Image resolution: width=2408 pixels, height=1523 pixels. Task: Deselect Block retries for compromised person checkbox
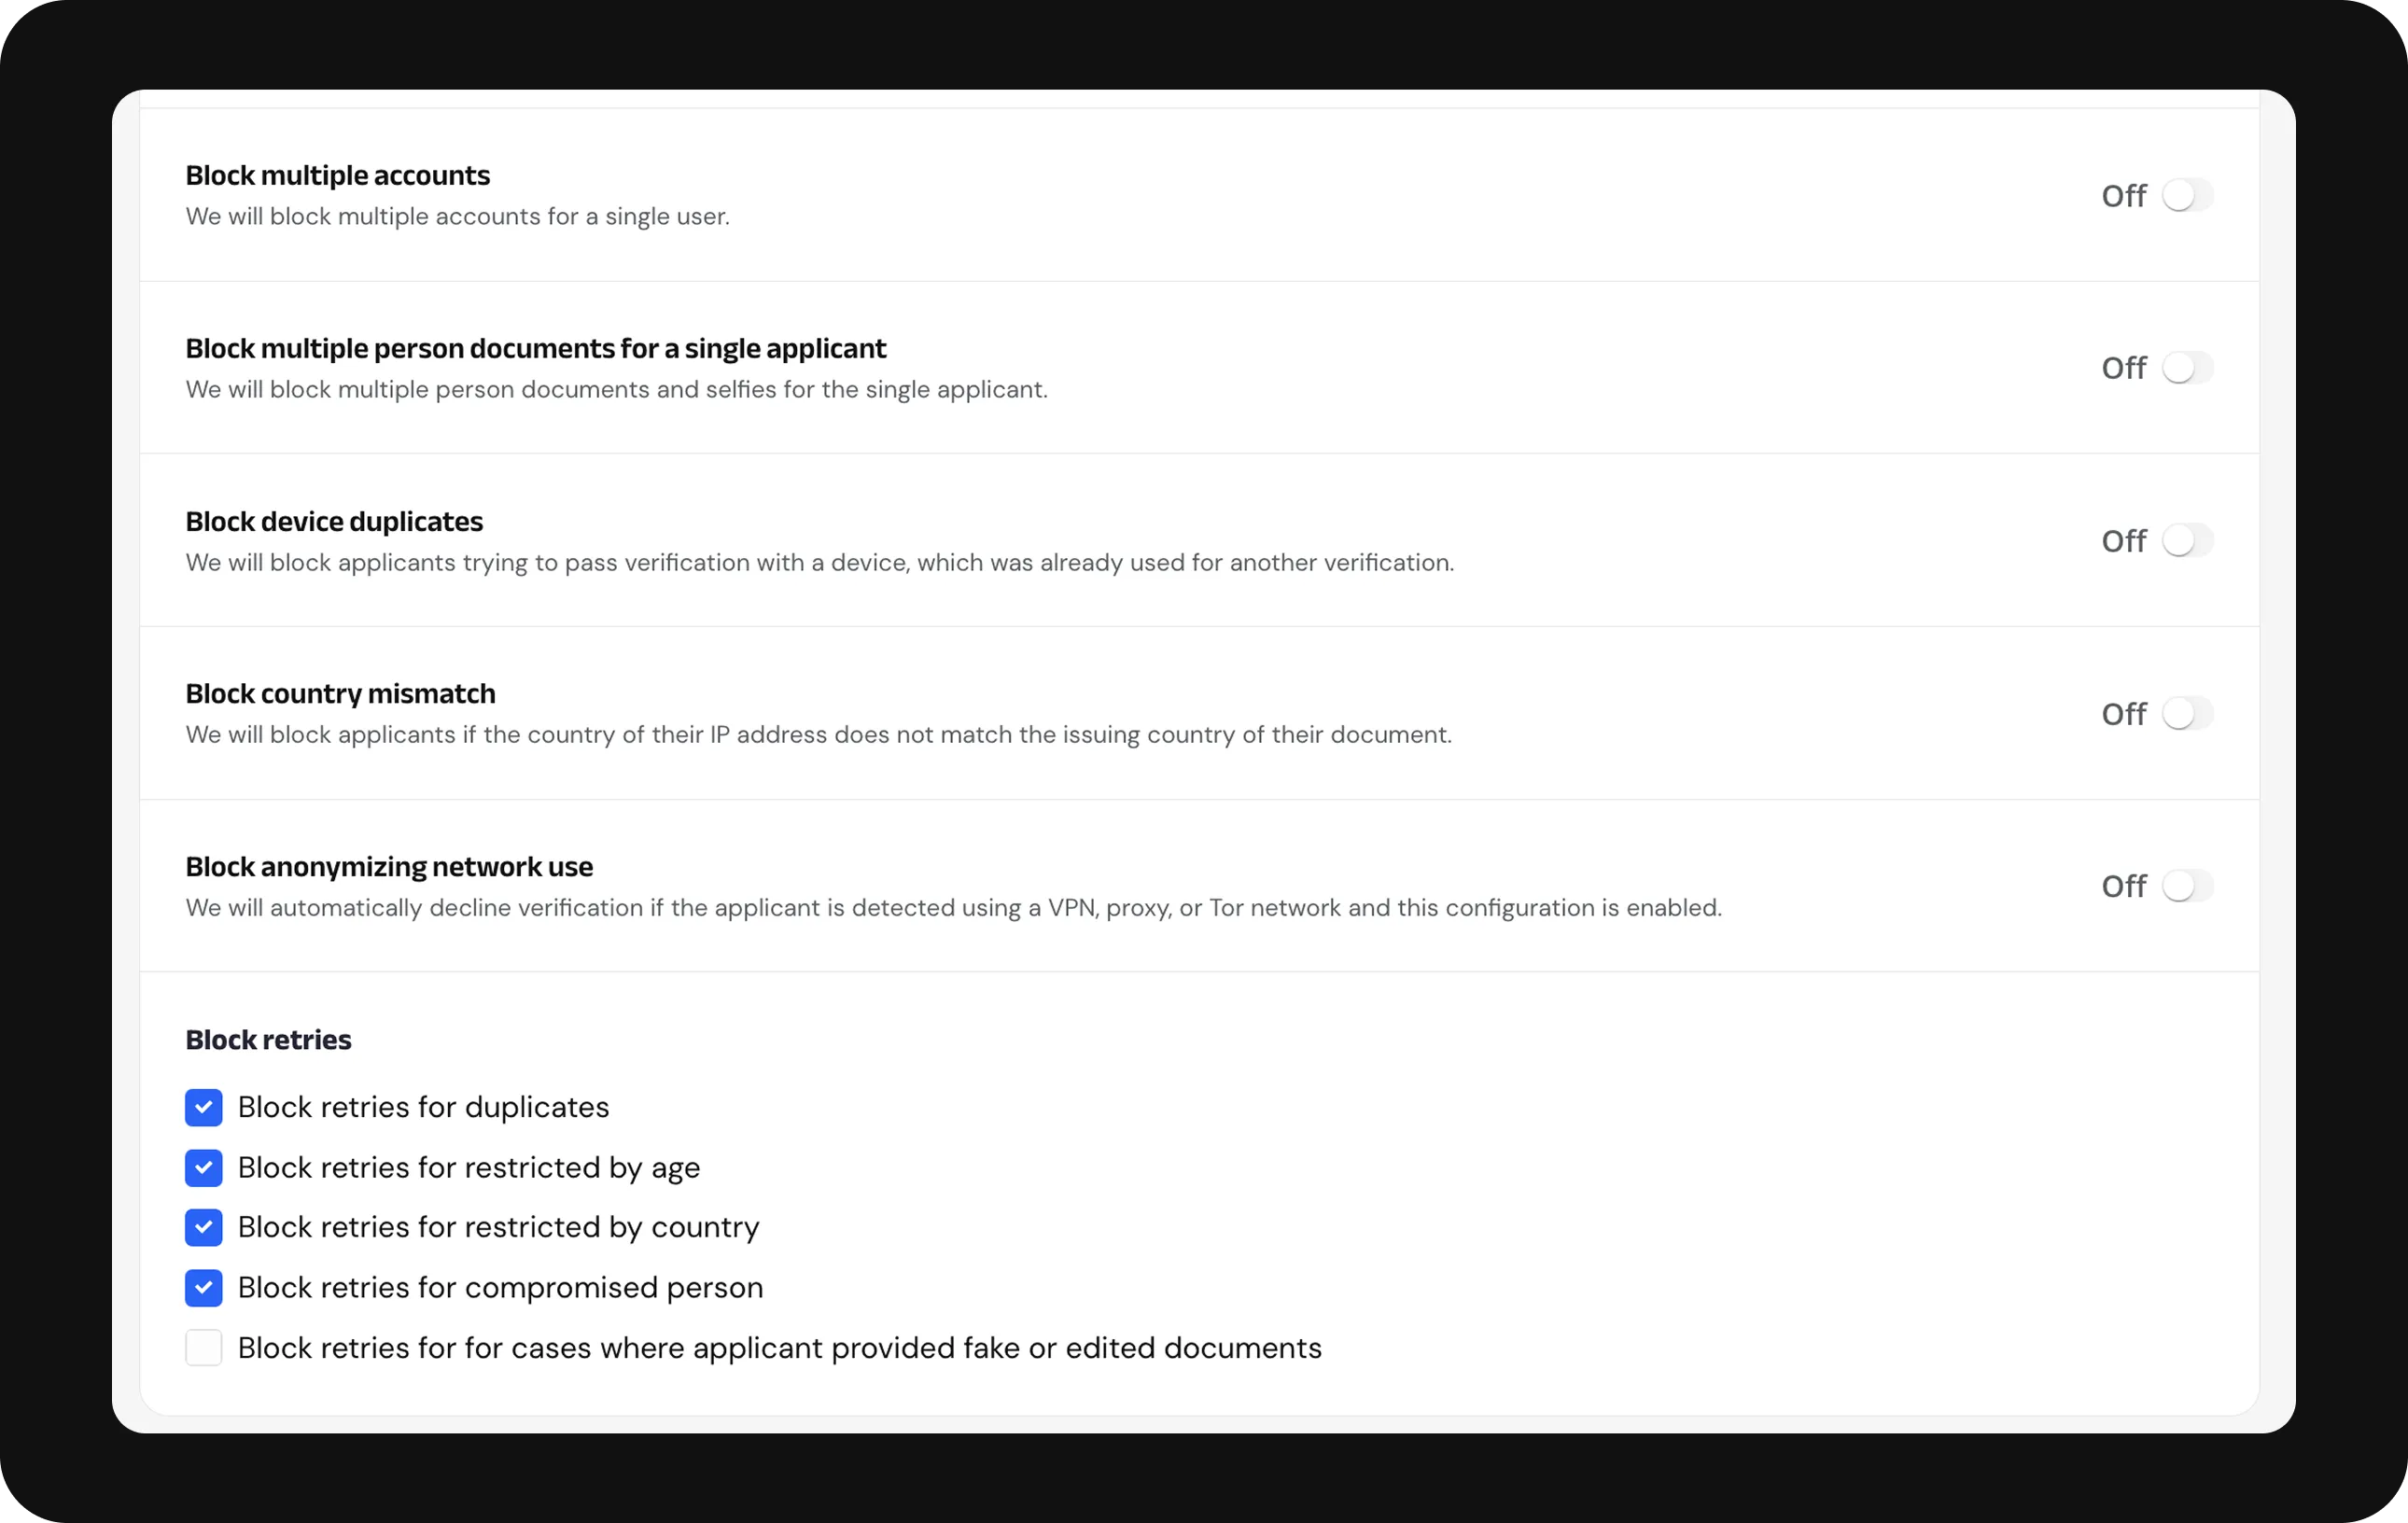tap(204, 1288)
